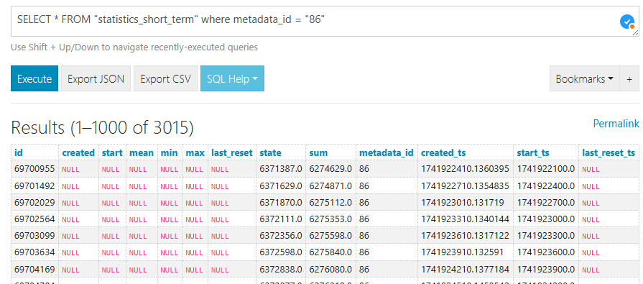This screenshot has height=284, width=643.
Task: Click the created_ts value 1741922710.1354835
Action: 465,186
